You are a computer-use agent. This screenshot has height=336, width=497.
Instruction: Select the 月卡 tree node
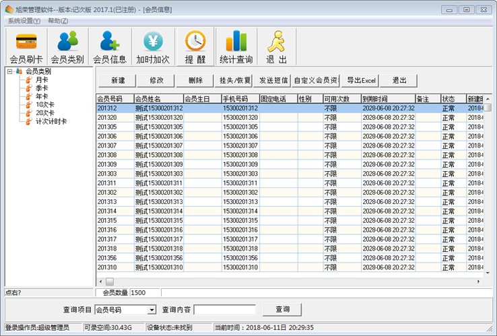[x=42, y=80]
